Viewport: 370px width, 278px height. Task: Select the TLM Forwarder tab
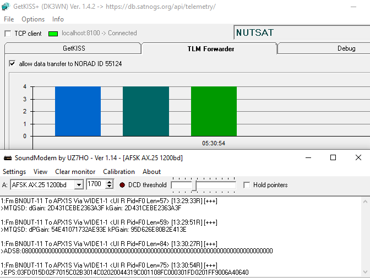coord(210,49)
